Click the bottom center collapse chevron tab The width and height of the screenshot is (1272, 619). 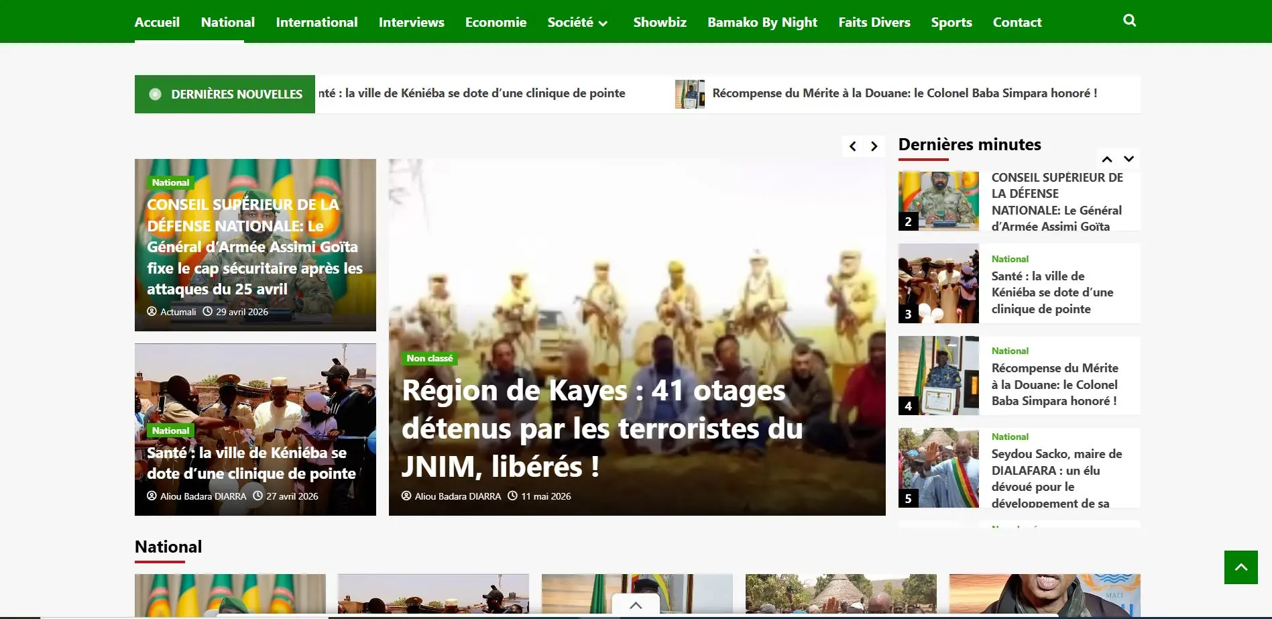click(636, 604)
